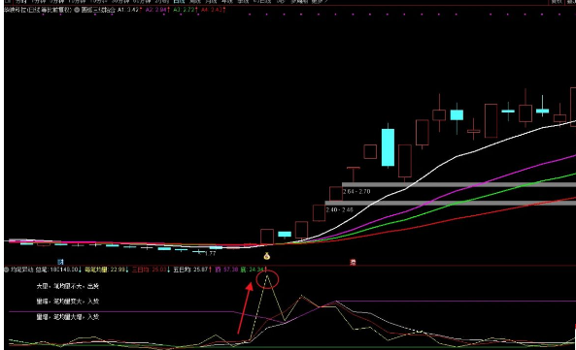The width and height of the screenshot is (576, 350).
Task: Click the red circled peak in indicator panel
Action: click(x=267, y=279)
